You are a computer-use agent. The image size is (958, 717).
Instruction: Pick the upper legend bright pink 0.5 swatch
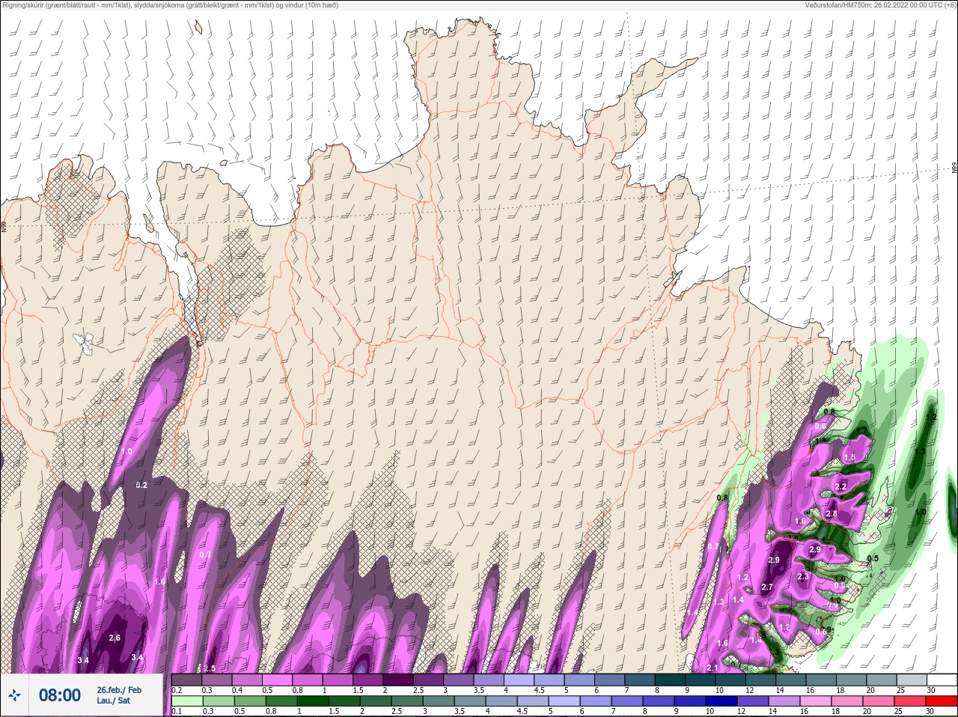click(277, 680)
